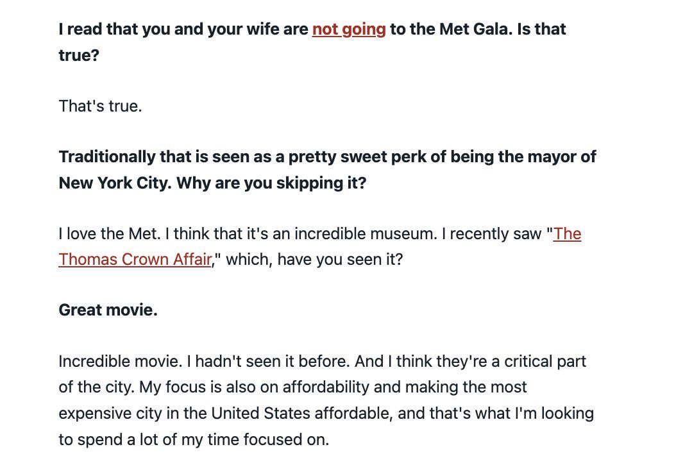The width and height of the screenshot is (676, 472).
Task: Click the bold 'Traditionally that is seen' question
Action: (x=172, y=157)
